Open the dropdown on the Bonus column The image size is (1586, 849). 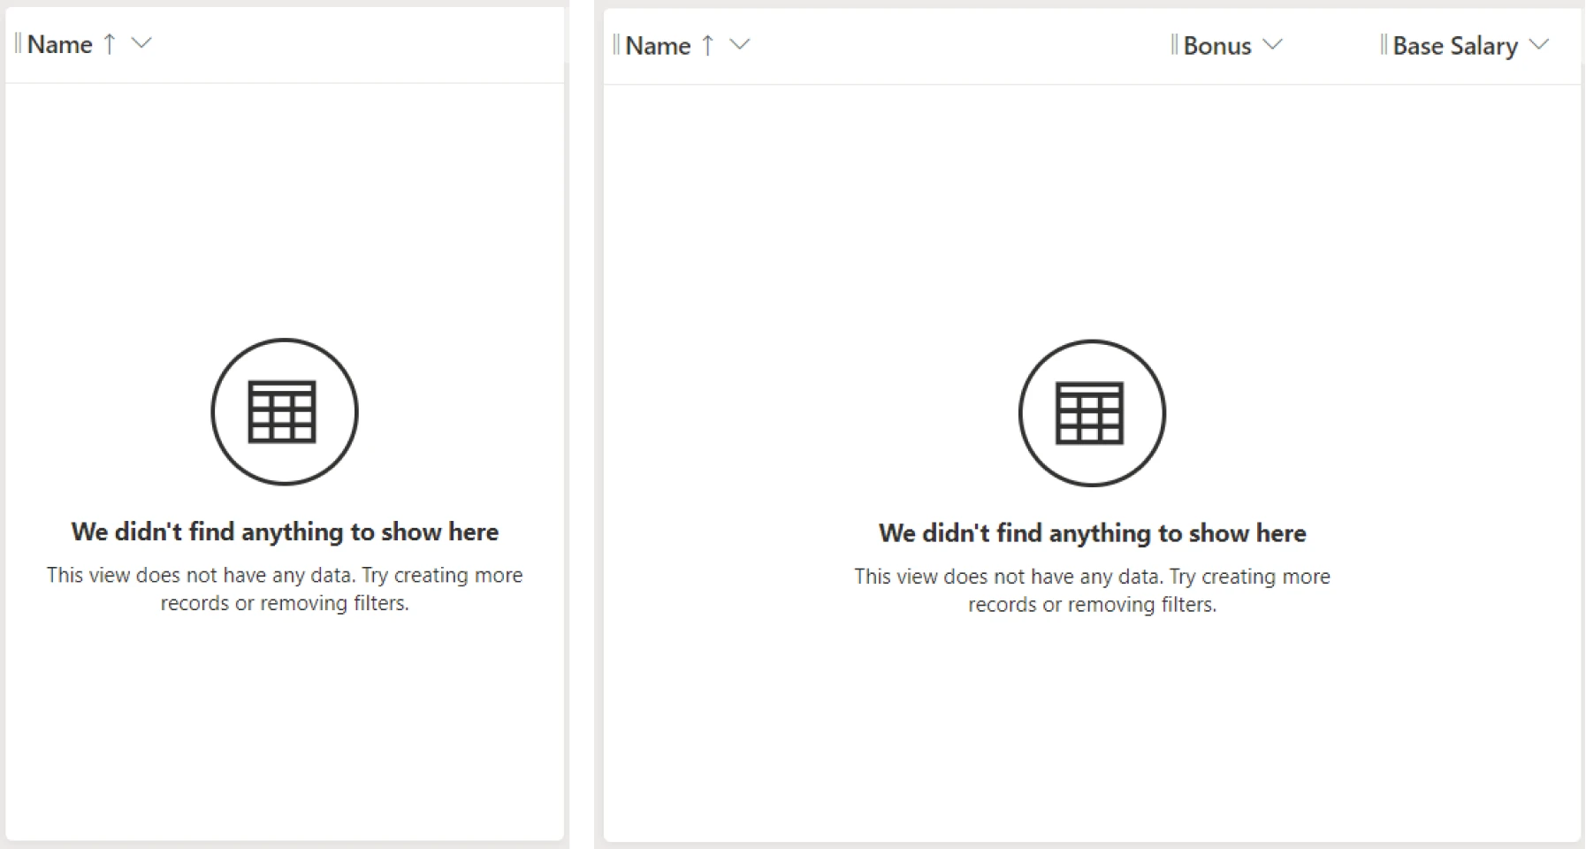click(x=1273, y=44)
